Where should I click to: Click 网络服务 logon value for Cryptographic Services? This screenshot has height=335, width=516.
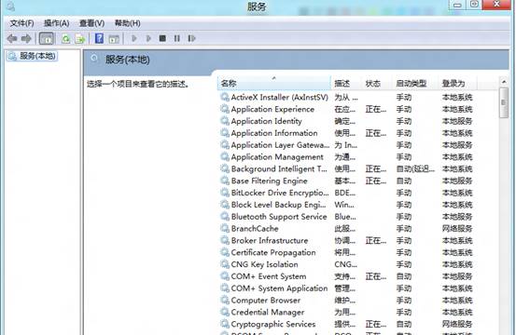click(457, 324)
